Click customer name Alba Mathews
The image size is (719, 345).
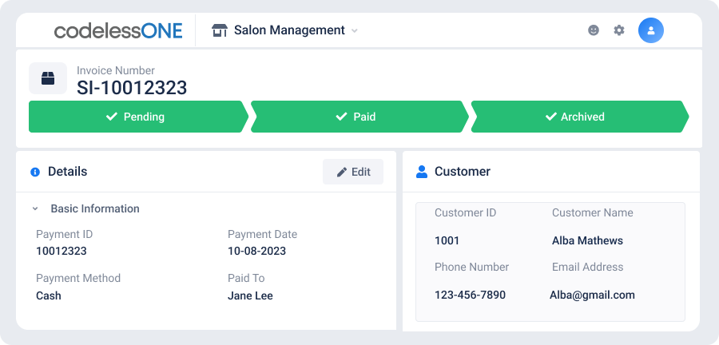tap(587, 240)
